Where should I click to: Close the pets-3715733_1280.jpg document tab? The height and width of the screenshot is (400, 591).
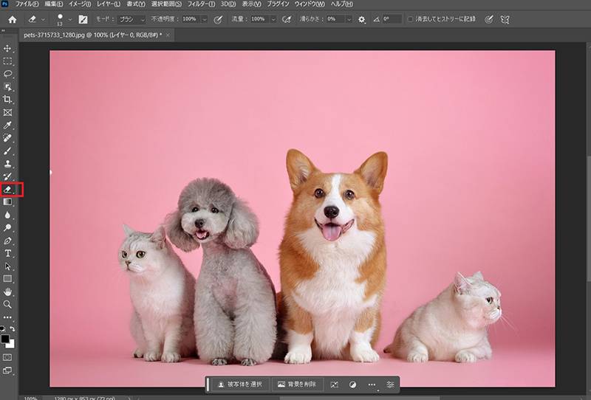[168, 35]
